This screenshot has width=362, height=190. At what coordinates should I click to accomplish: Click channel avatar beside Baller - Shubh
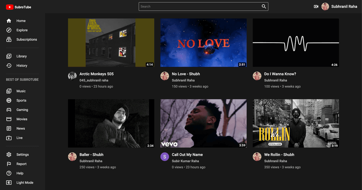point(72,156)
